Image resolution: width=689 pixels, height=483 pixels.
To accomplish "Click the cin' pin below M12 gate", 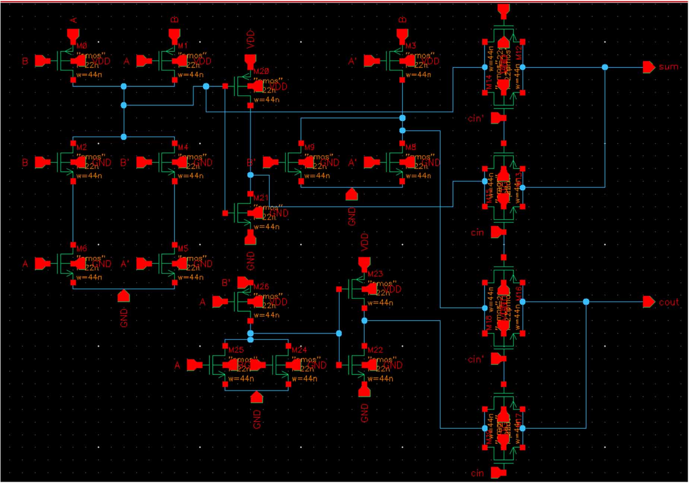I will click(x=498, y=118).
